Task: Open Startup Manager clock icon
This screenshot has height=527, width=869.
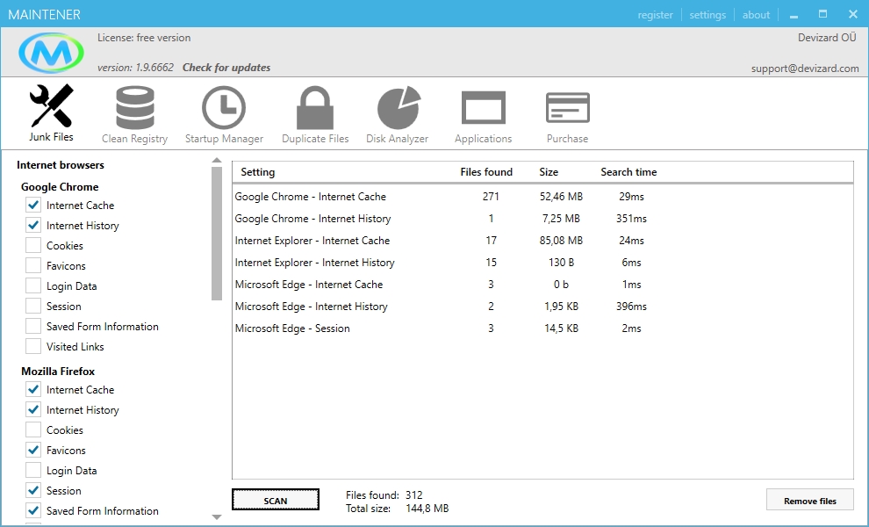Action: click(224, 108)
